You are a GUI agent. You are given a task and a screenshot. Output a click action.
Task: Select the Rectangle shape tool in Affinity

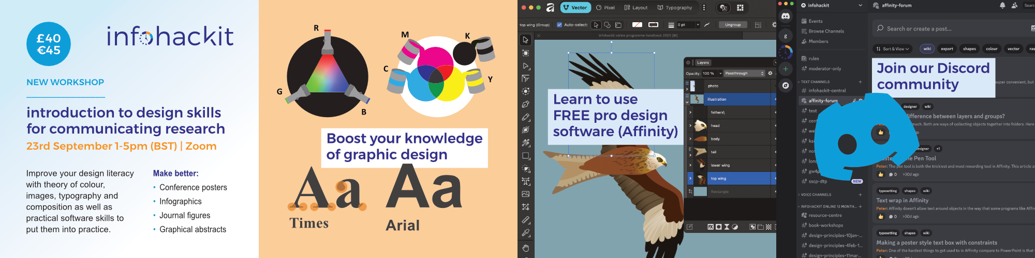525,156
